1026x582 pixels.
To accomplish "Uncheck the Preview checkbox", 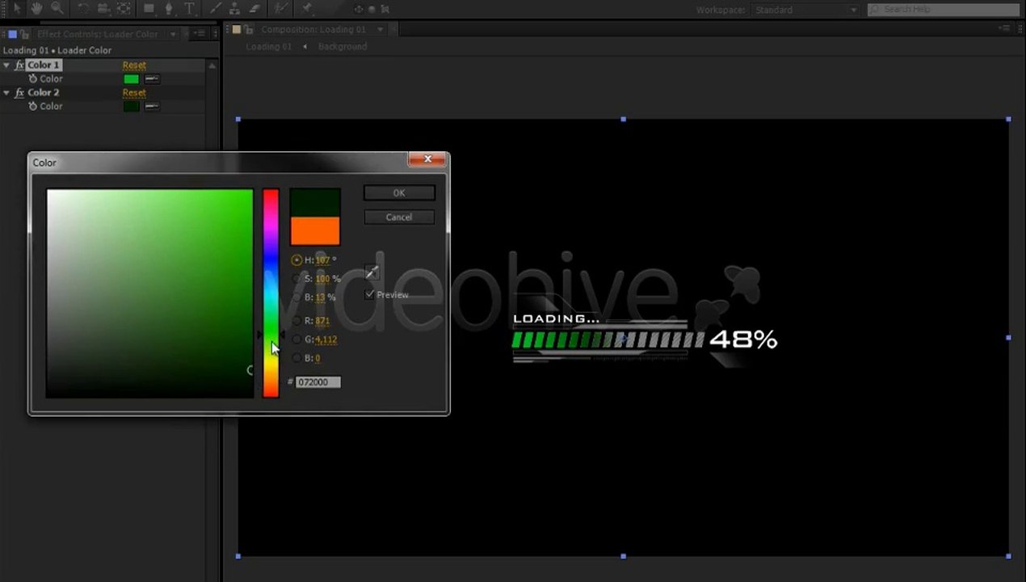I will 369,294.
